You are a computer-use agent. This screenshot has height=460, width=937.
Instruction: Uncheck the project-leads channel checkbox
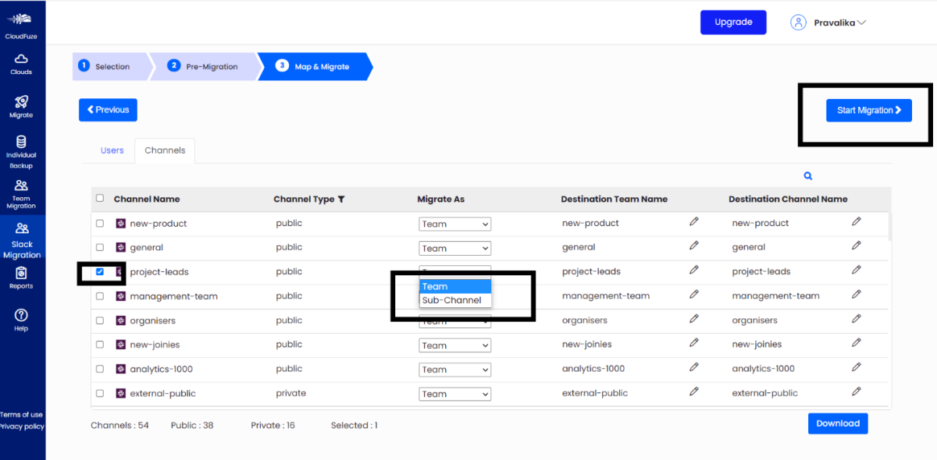99,271
